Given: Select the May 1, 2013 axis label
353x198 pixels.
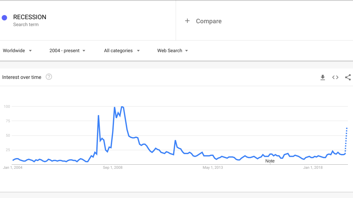Looking at the screenshot, I should (x=213, y=168).
